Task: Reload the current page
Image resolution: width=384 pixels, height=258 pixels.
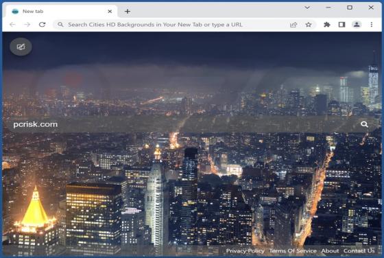Action: 43,25
